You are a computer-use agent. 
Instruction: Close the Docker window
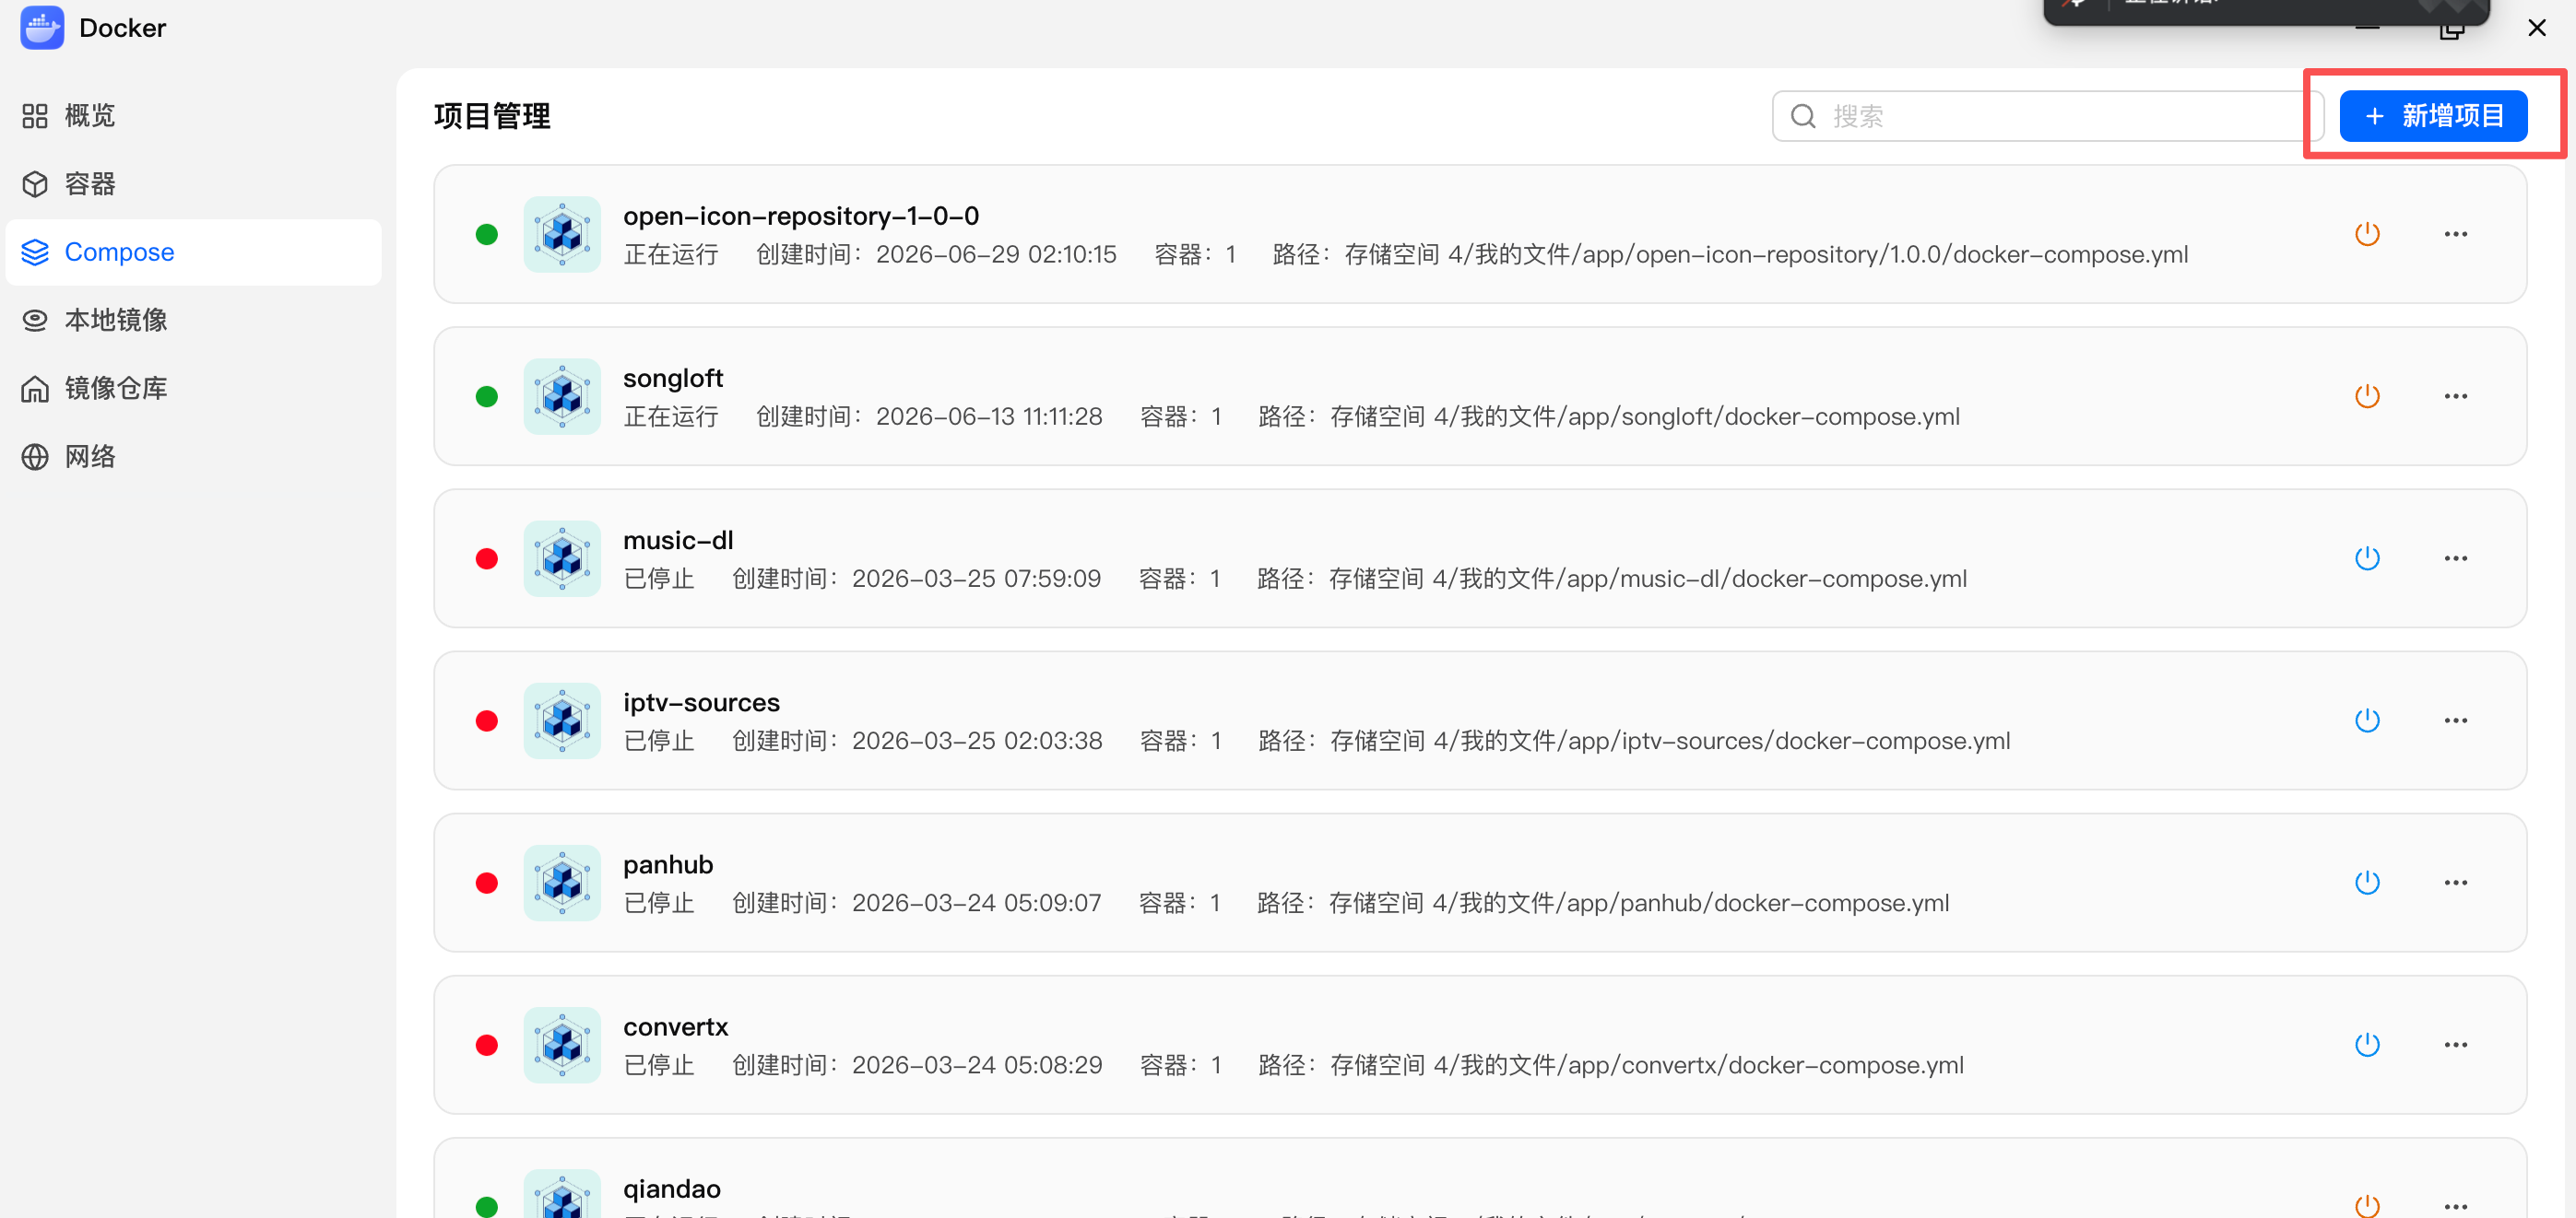pyautogui.click(x=2536, y=28)
